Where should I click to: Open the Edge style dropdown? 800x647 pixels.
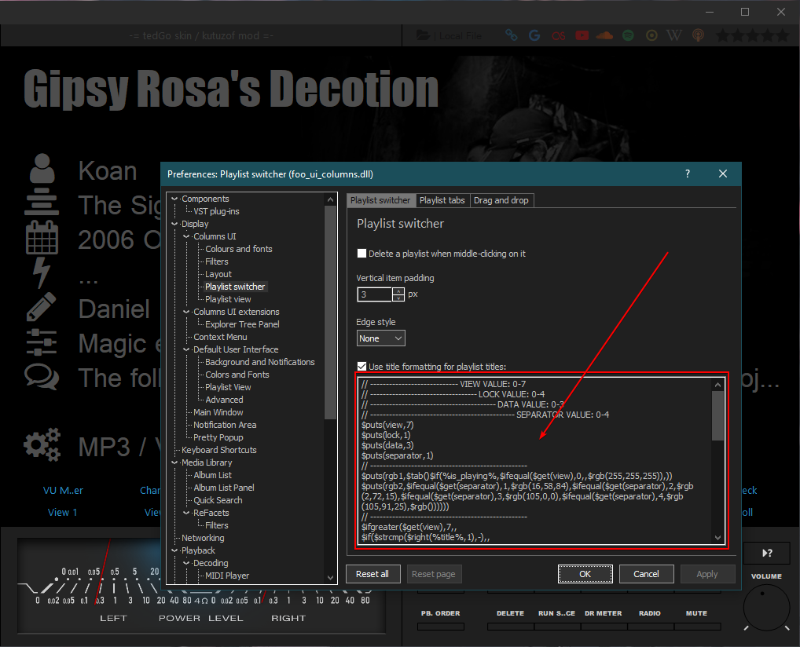coord(380,338)
